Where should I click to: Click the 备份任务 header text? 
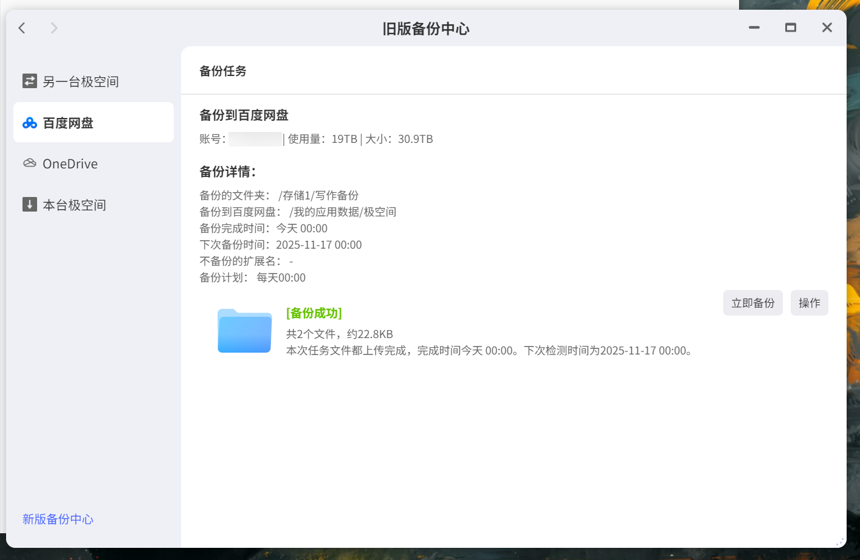click(x=223, y=71)
